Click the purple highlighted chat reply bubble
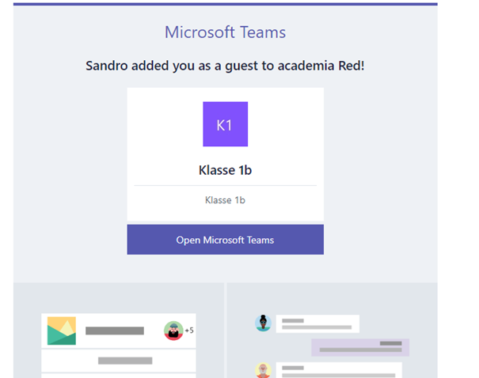Image resolution: width=479 pixels, height=378 pixels. coord(360,347)
